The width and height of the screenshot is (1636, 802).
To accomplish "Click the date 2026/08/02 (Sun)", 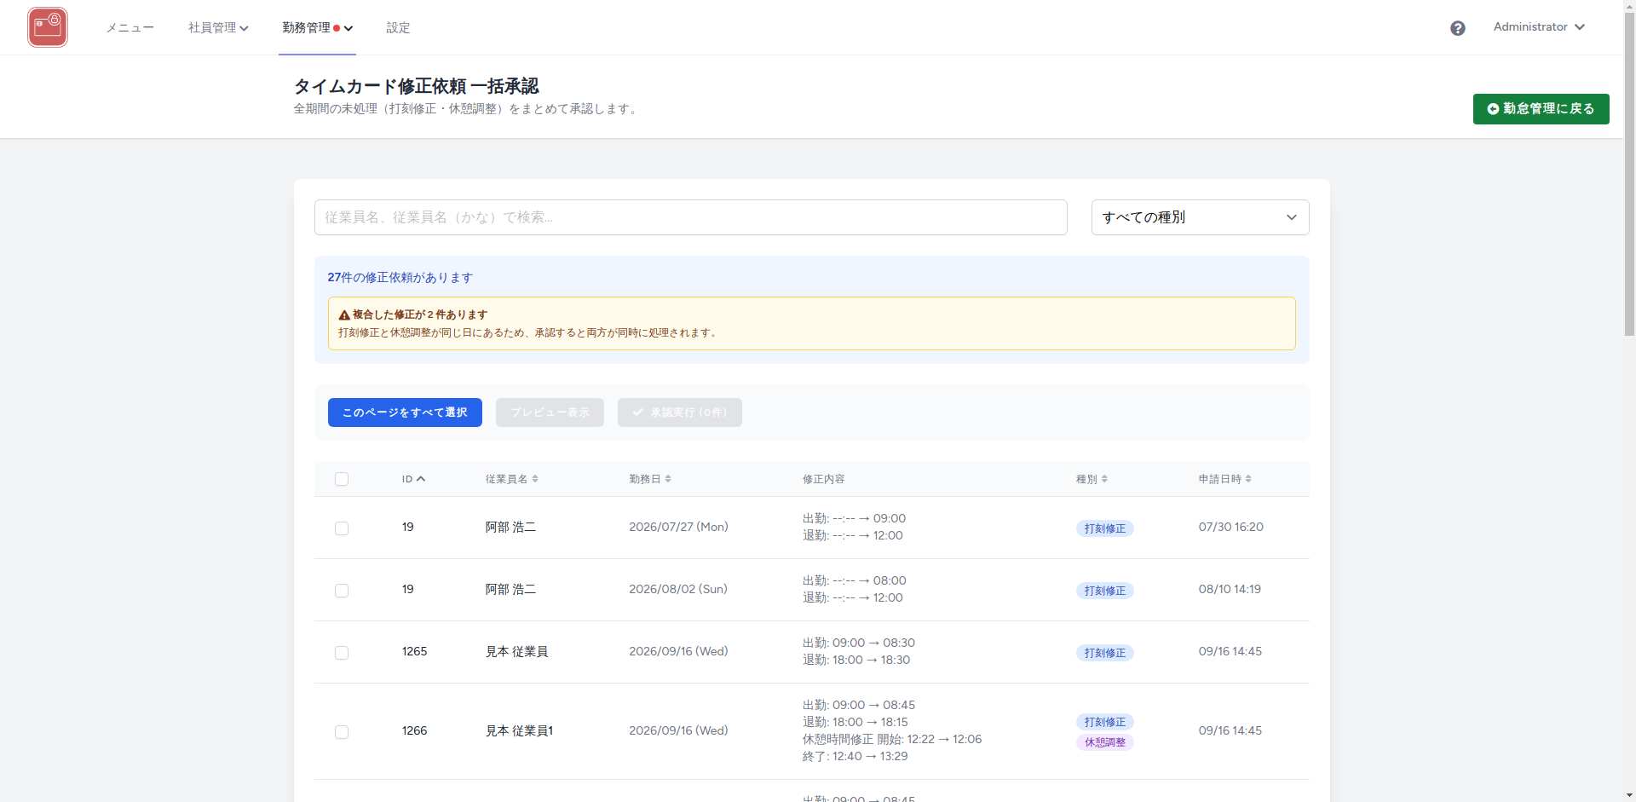I will pyautogui.click(x=677, y=590).
